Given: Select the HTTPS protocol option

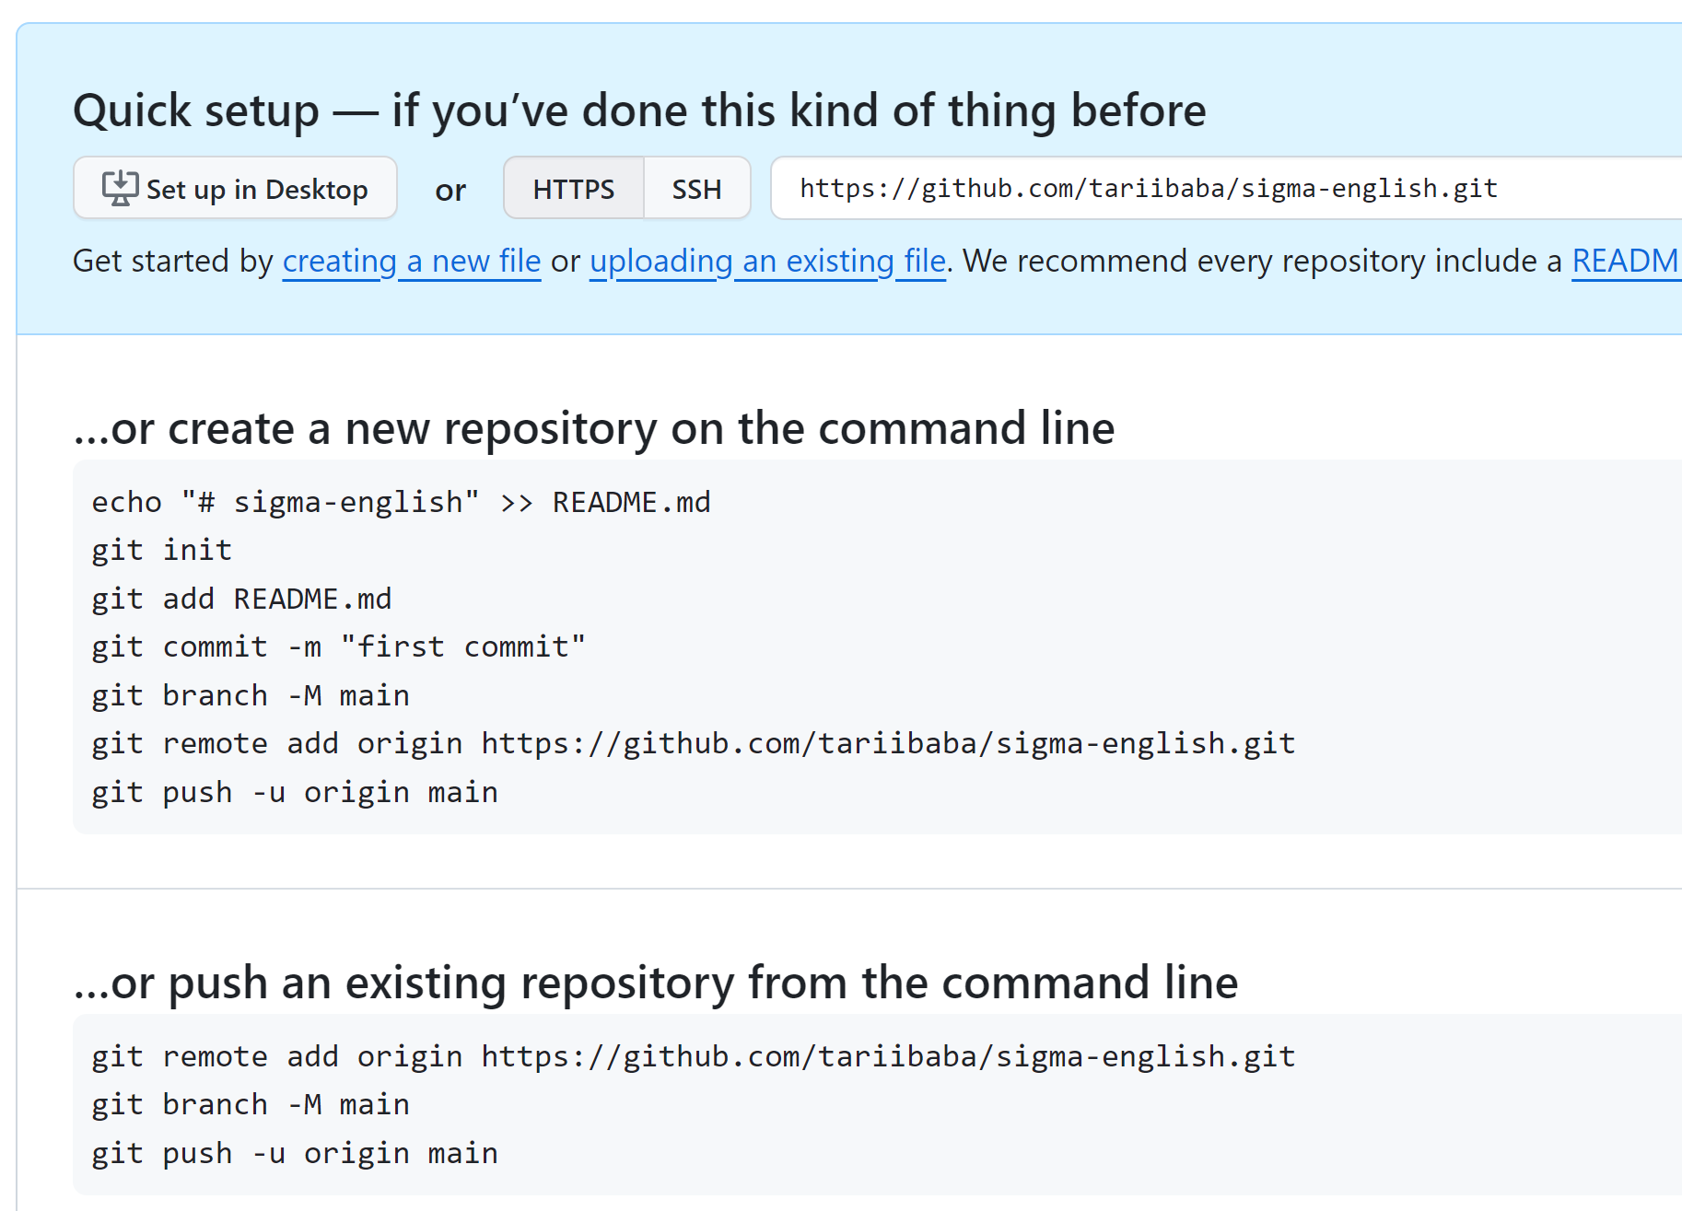Looking at the screenshot, I should coord(573,189).
